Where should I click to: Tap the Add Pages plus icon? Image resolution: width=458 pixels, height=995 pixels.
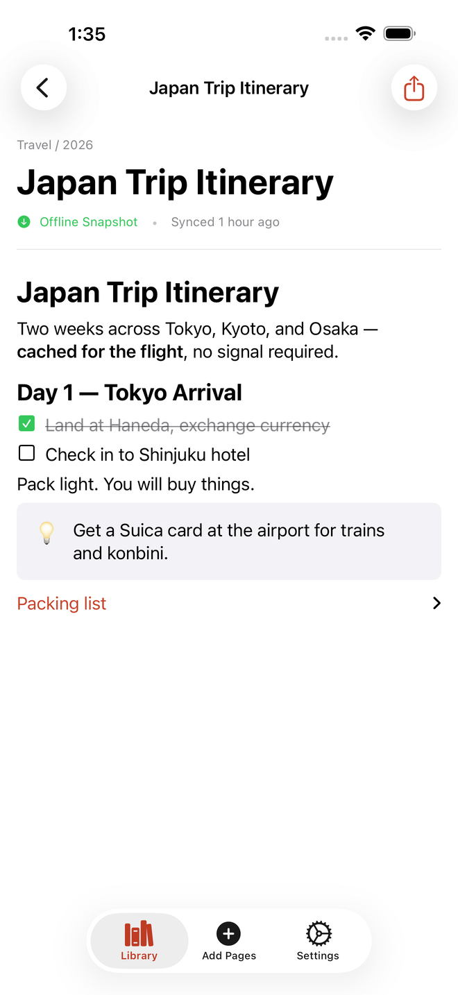[x=229, y=934]
